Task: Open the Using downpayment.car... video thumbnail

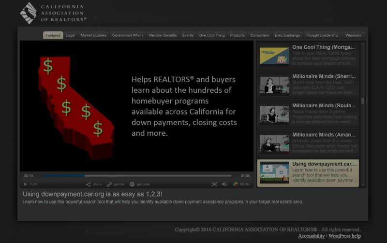Action: click(x=274, y=172)
